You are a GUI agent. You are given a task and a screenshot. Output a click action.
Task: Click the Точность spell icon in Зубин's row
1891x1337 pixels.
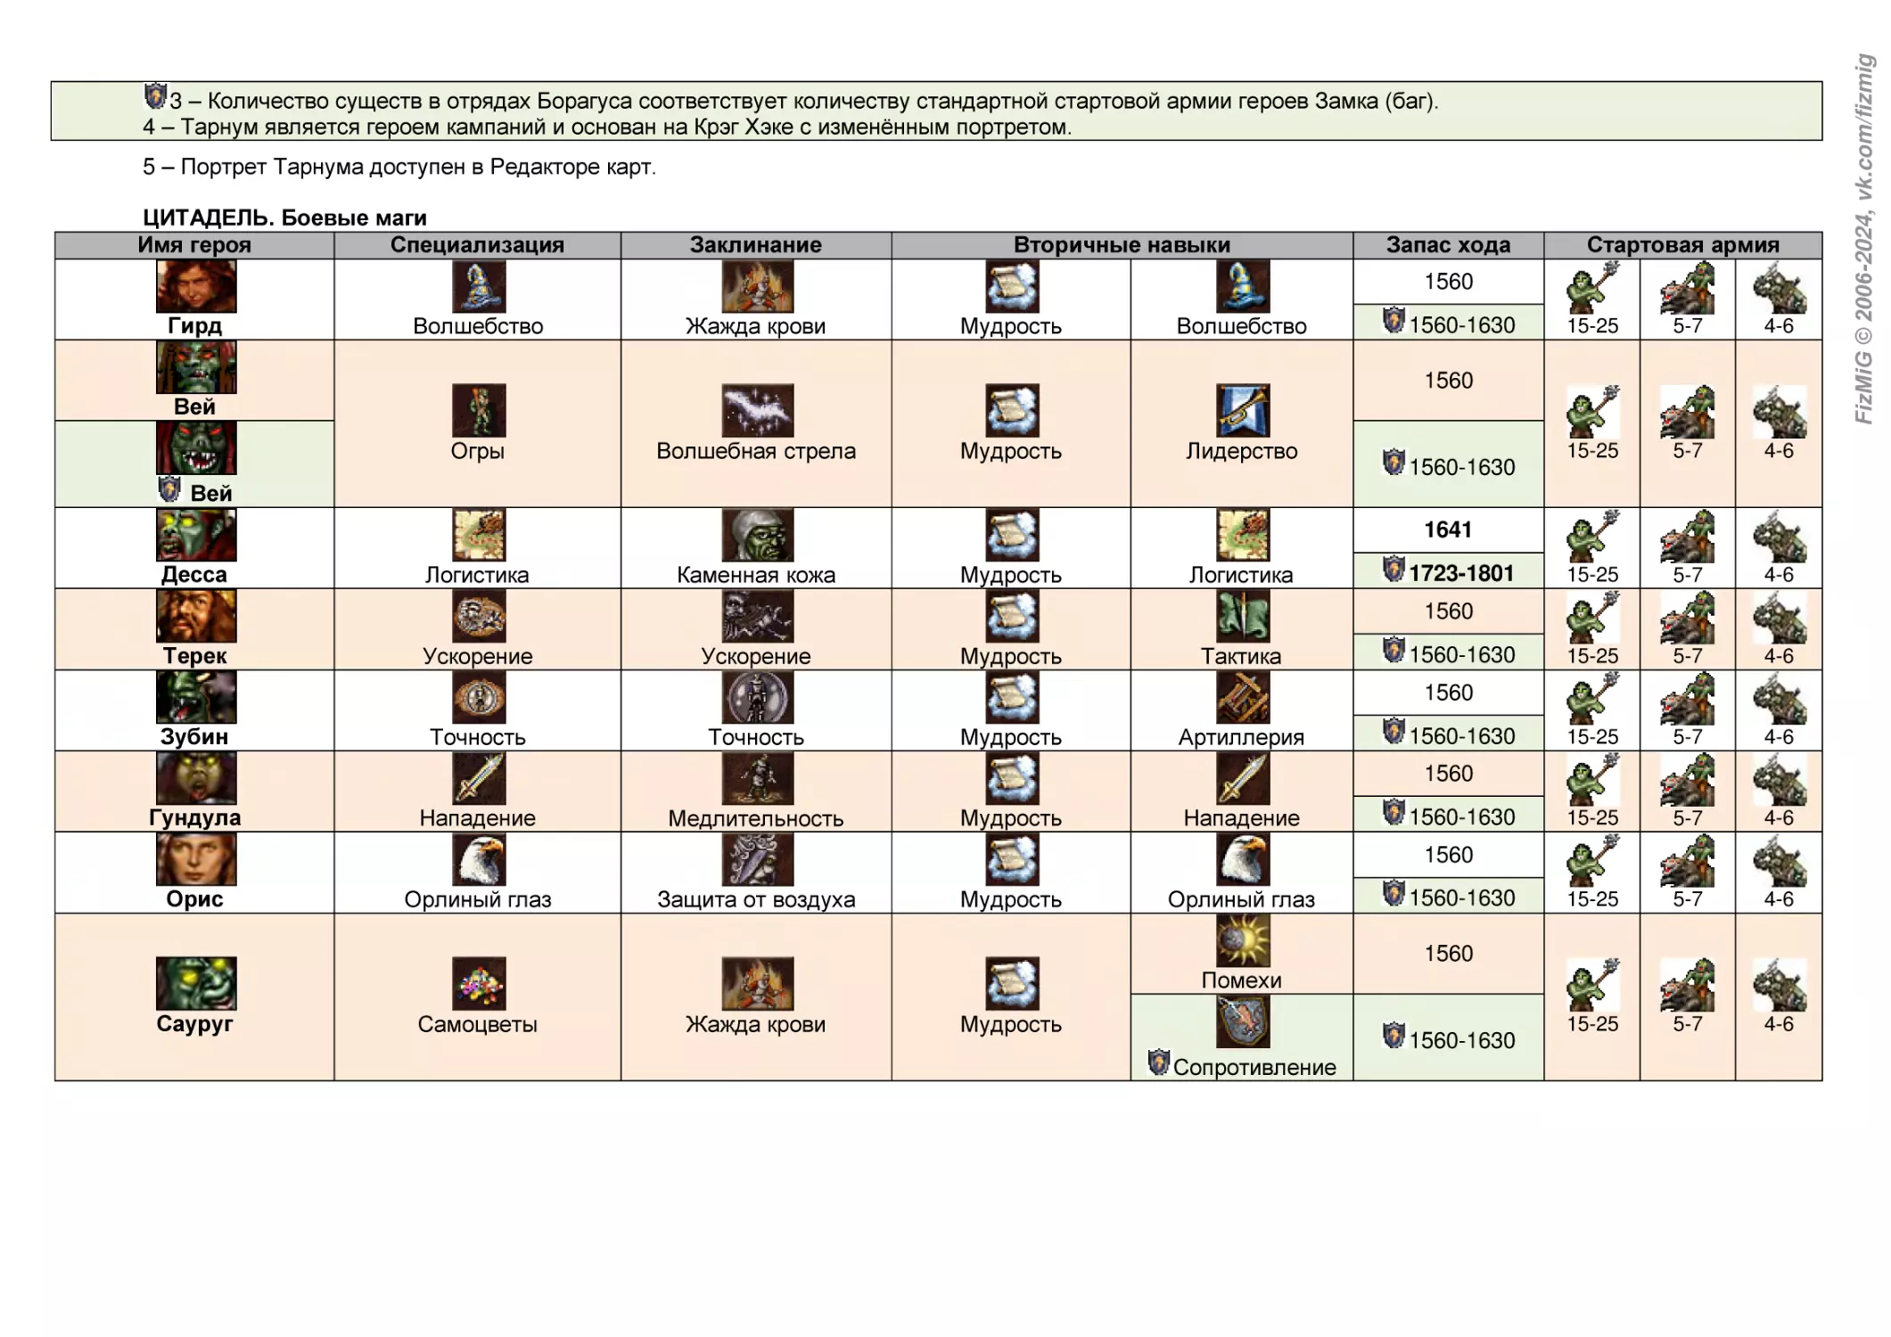coord(758,697)
